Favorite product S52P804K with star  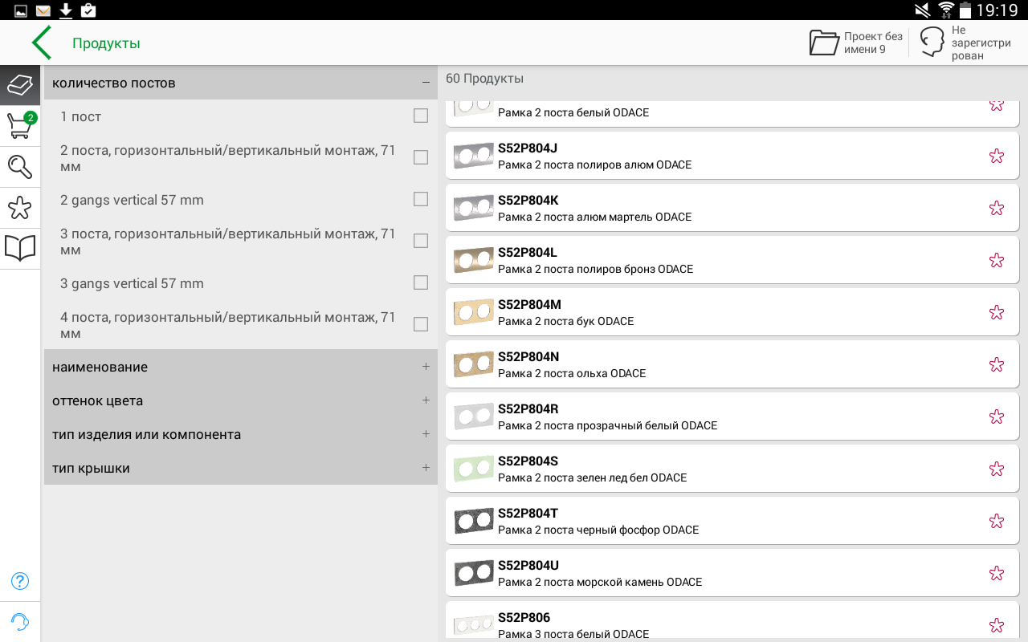click(997, 208)
